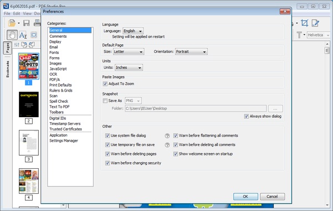Open the View menu

click(x=27, y=13)
